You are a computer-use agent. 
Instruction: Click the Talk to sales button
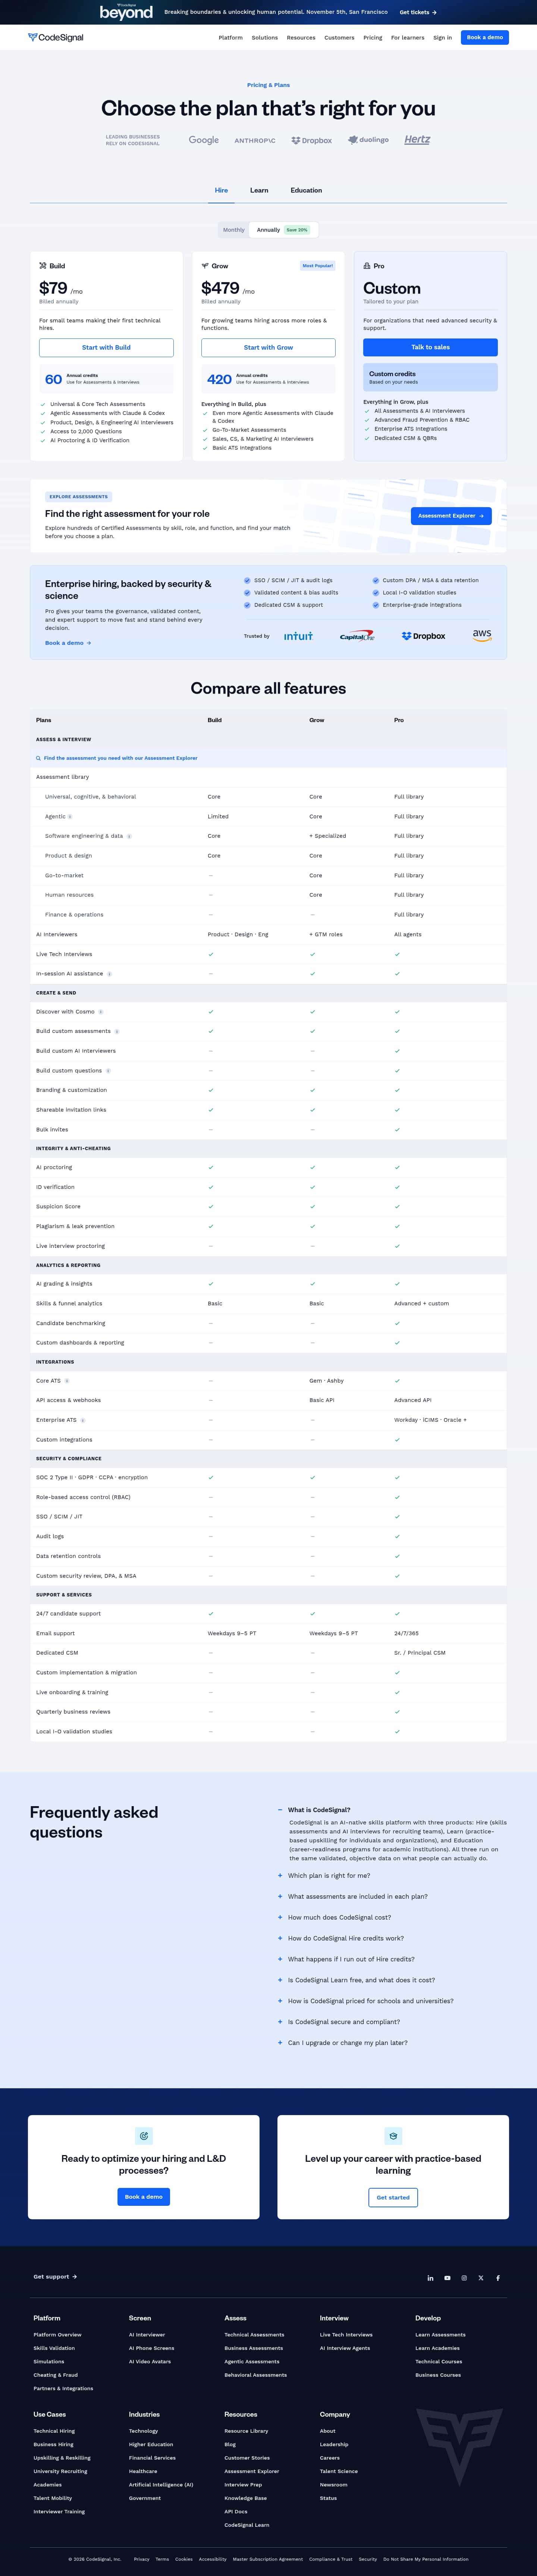430,347
